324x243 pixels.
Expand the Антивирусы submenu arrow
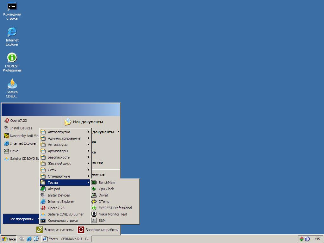click(89, 145)
